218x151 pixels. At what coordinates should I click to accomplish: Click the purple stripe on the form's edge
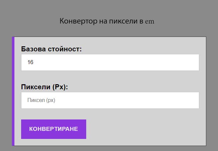13,91
